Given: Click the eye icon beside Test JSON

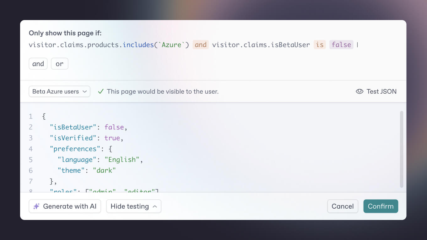Looking at the screenshot, I should tap(359, 91).
